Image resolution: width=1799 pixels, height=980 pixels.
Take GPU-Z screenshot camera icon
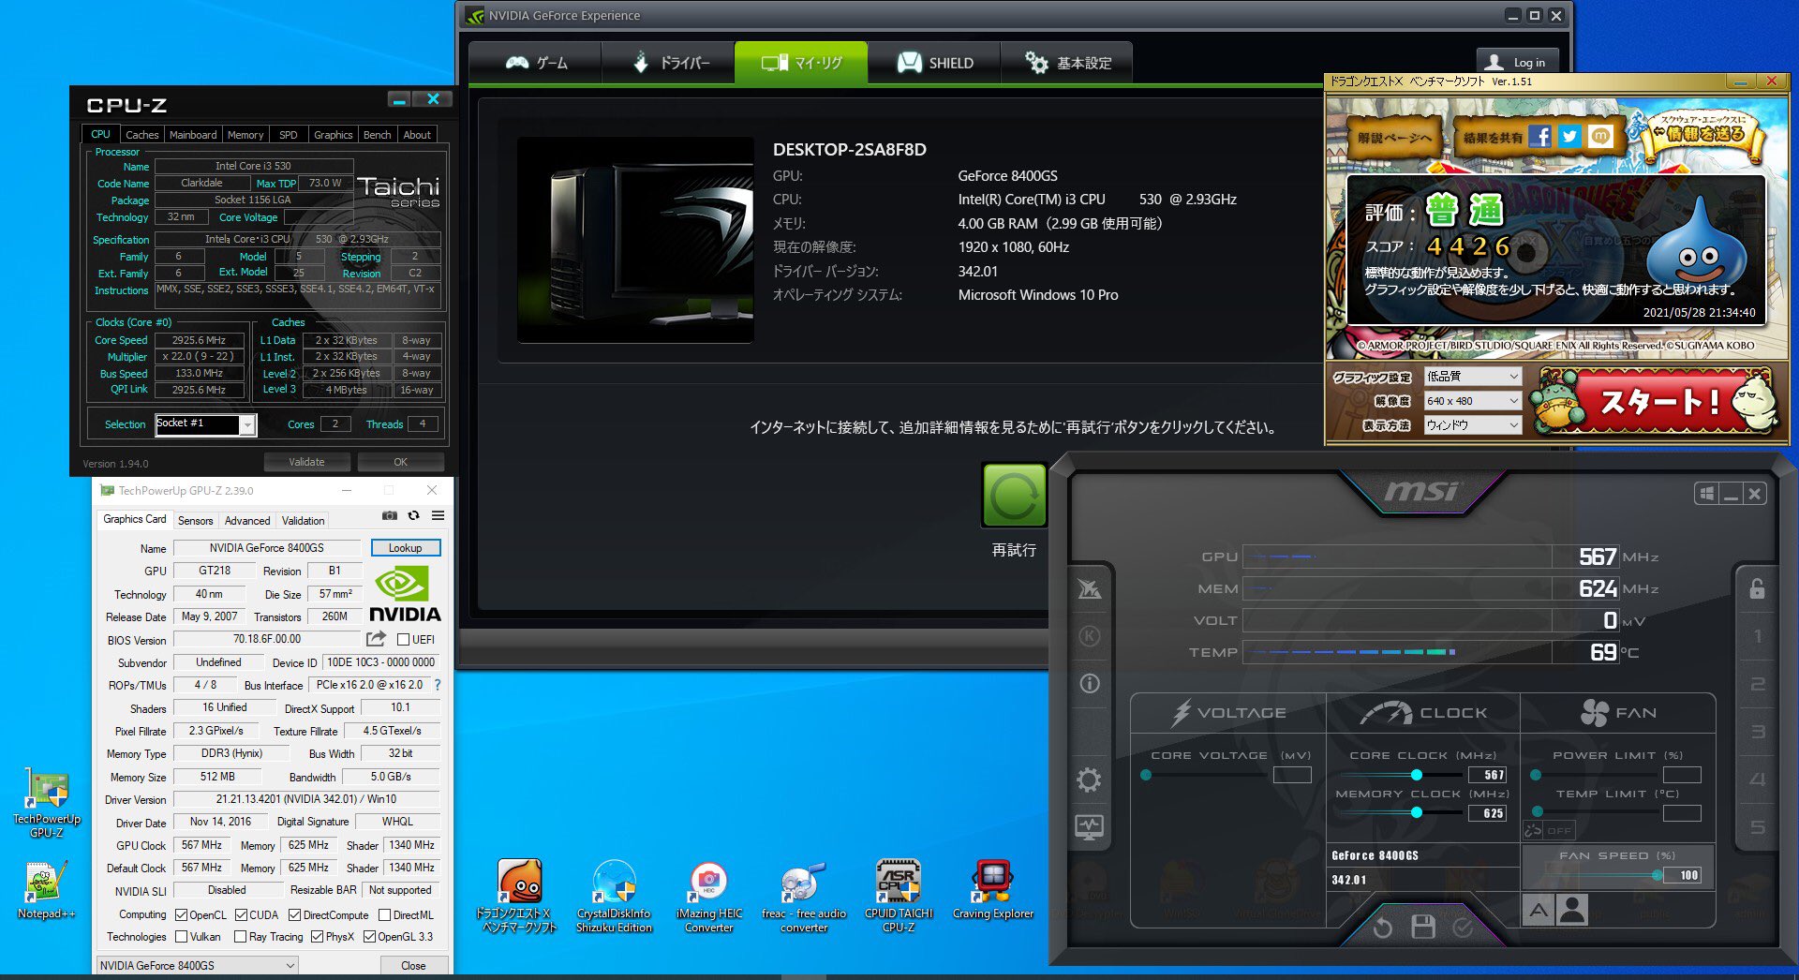pyautogui.click(x=389, y=515)
